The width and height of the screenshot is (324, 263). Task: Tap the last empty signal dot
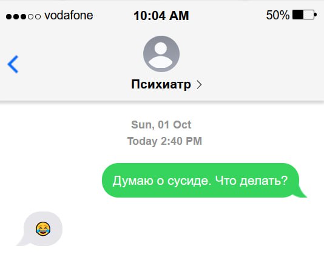click(38, 16)
